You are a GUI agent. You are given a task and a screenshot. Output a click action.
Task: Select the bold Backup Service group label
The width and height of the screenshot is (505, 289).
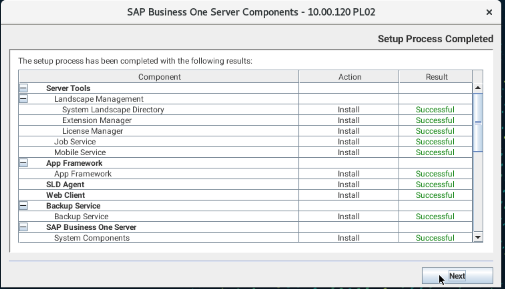pyautogui.click(x=73, y=206)
